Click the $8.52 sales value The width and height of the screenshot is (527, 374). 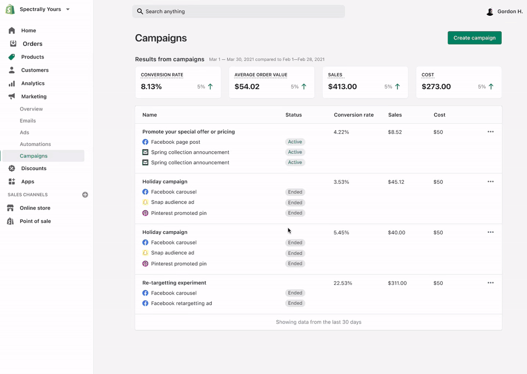pyautogui.click(x=395, y=132)
